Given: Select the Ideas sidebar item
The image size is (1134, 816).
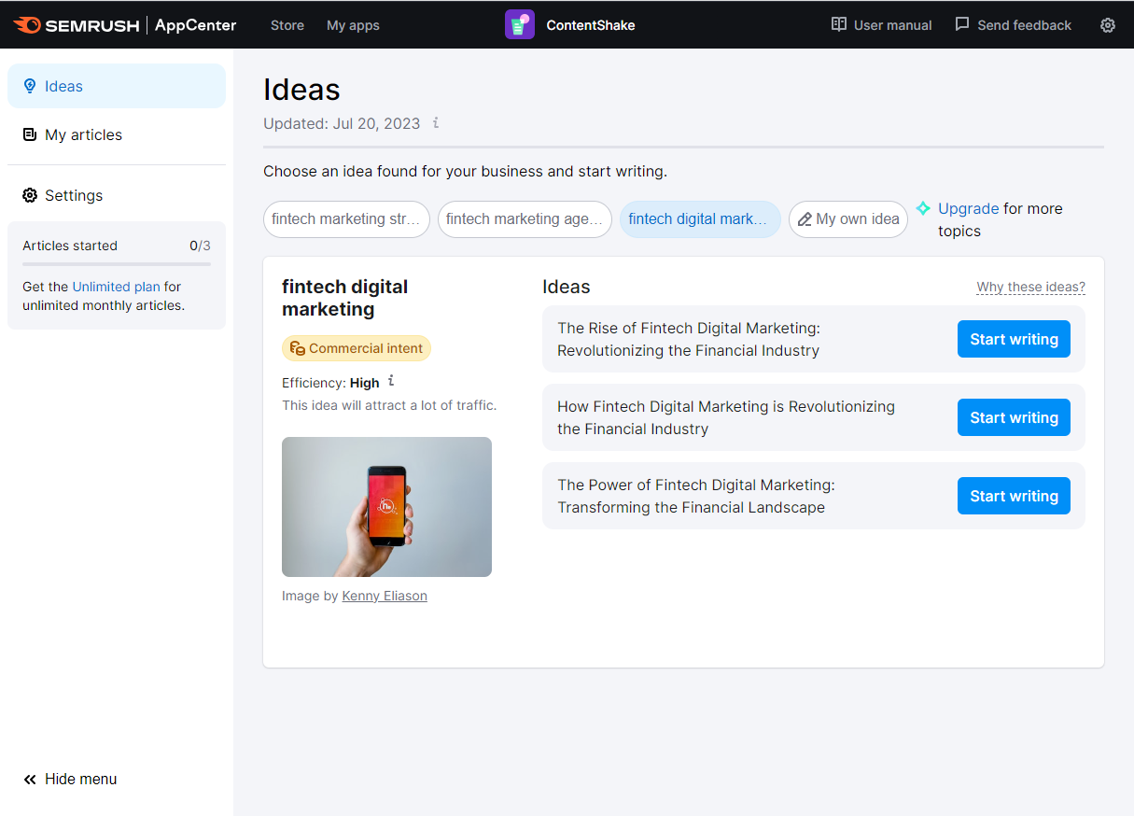Looking at the screenshot, I should (x=117, y=86).
